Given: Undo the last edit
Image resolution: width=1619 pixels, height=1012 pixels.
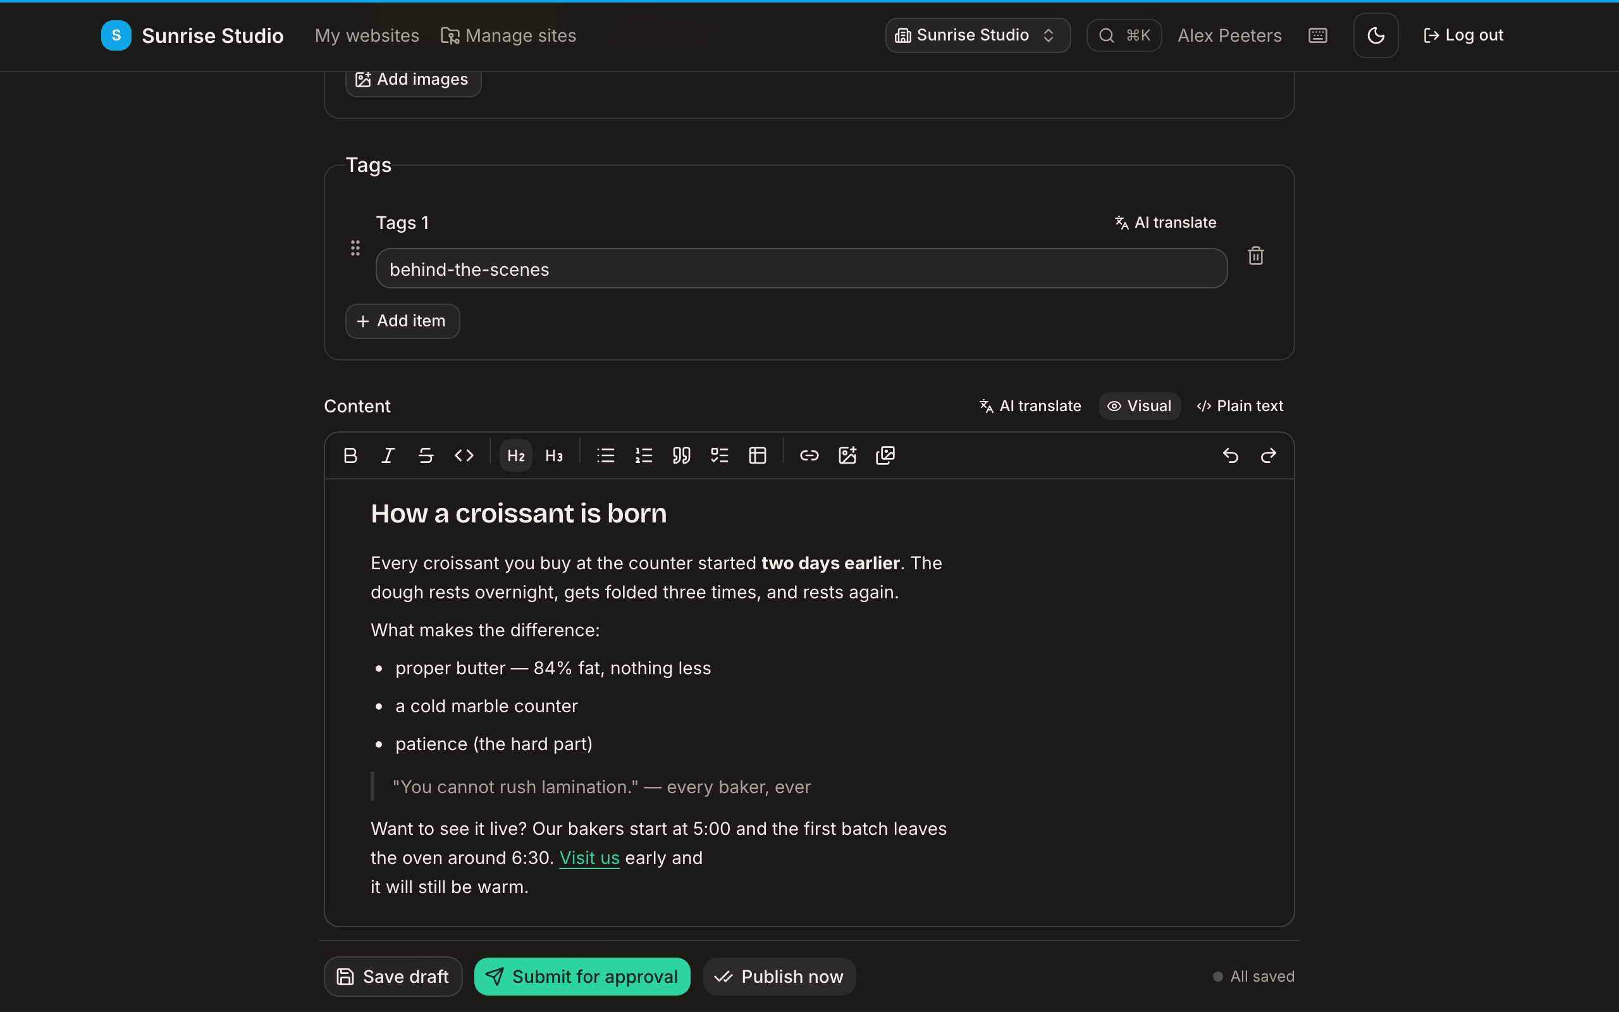Looking at the screenshot, I should tap(1230, 456).
